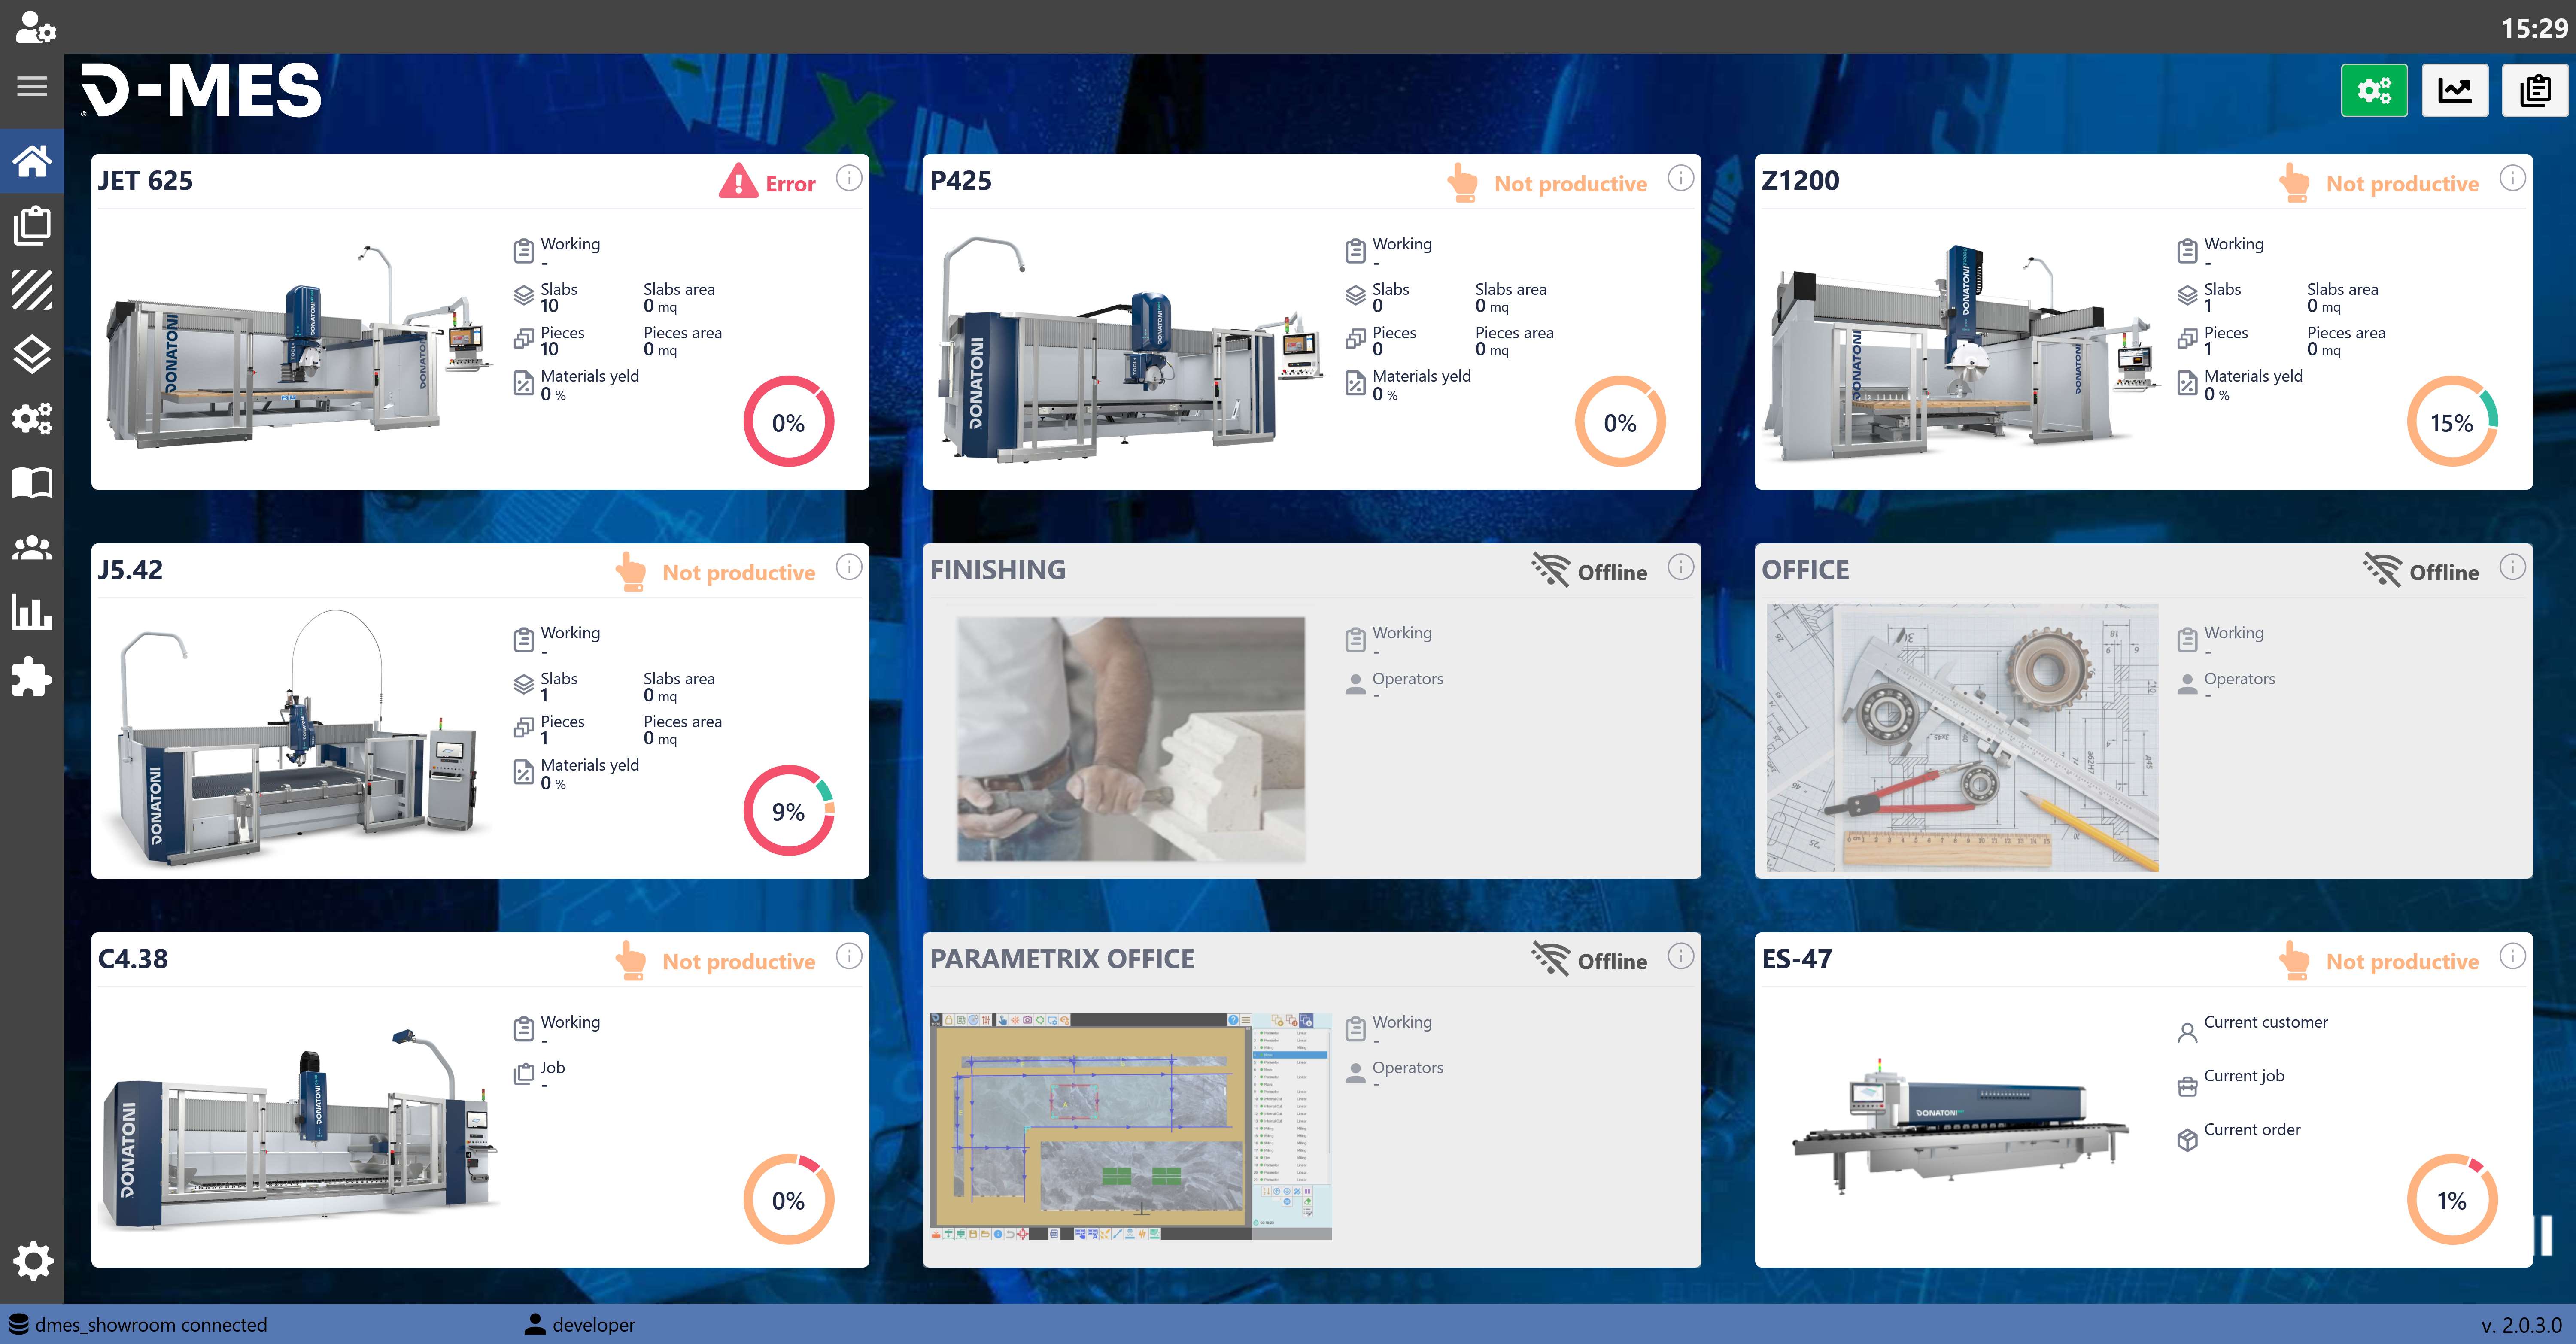Show info for JET 625 machine
Image resolution: width=2576 pixels, height=1344 pixels.
848,179
